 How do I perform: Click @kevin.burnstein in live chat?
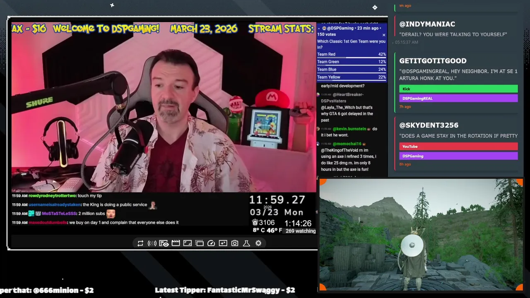pos(349,129)
